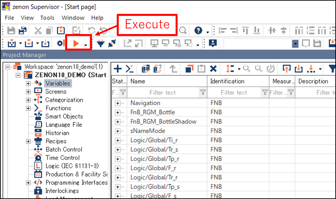This screenshot has width=336, height=199.
Task: Toggle the Name column filter icon
Action: click(203, 93)
